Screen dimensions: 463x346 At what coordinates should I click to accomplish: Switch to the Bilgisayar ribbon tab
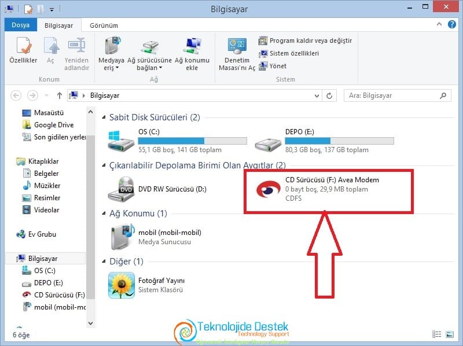coord(59,25)
